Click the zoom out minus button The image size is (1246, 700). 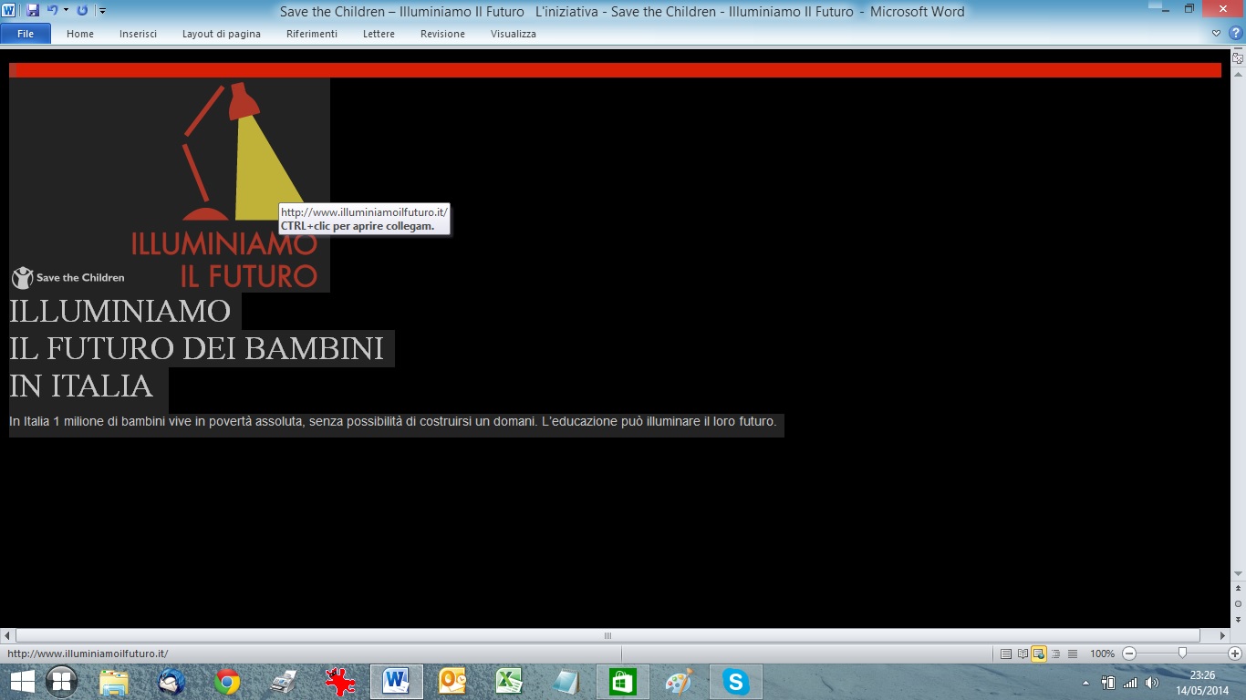1129,654
